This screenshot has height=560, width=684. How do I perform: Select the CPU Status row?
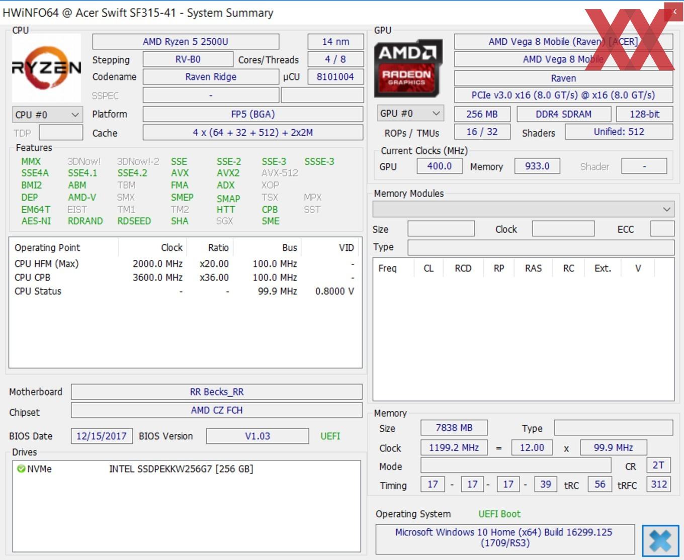(x=185, y=291)
